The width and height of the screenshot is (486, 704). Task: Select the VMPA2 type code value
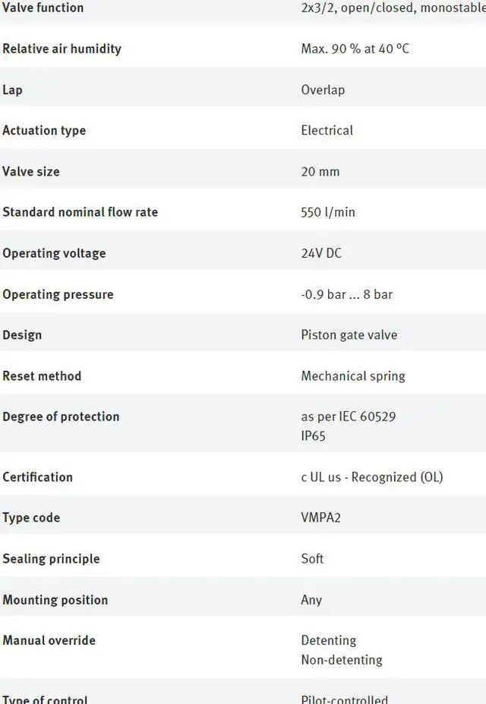point(320,518)
